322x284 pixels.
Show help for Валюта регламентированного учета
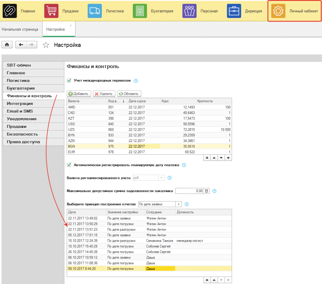169,178
